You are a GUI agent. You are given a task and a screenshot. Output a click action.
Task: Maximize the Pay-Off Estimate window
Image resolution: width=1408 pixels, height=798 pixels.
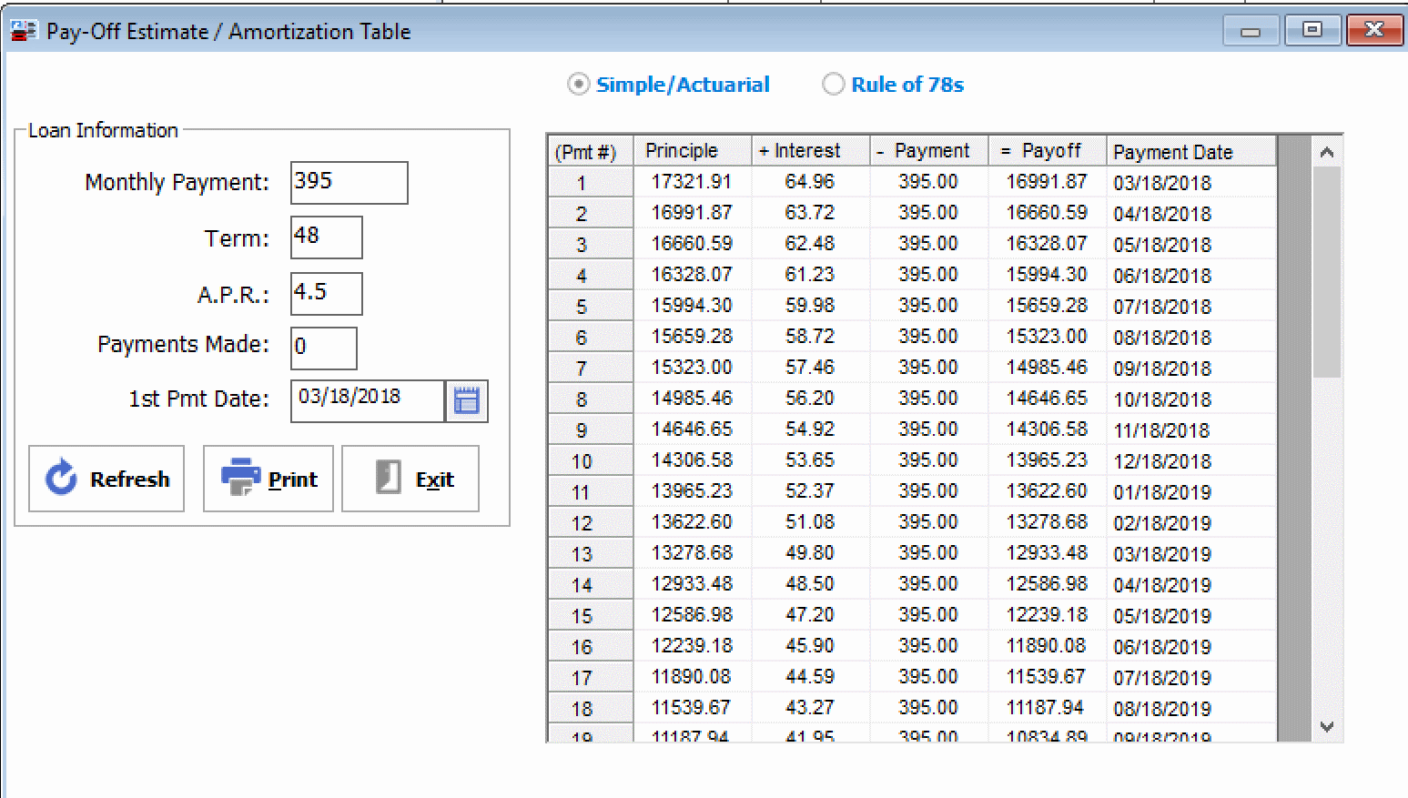(x=1312, y=30)
